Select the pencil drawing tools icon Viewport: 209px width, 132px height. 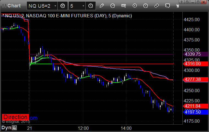(102, 6)
